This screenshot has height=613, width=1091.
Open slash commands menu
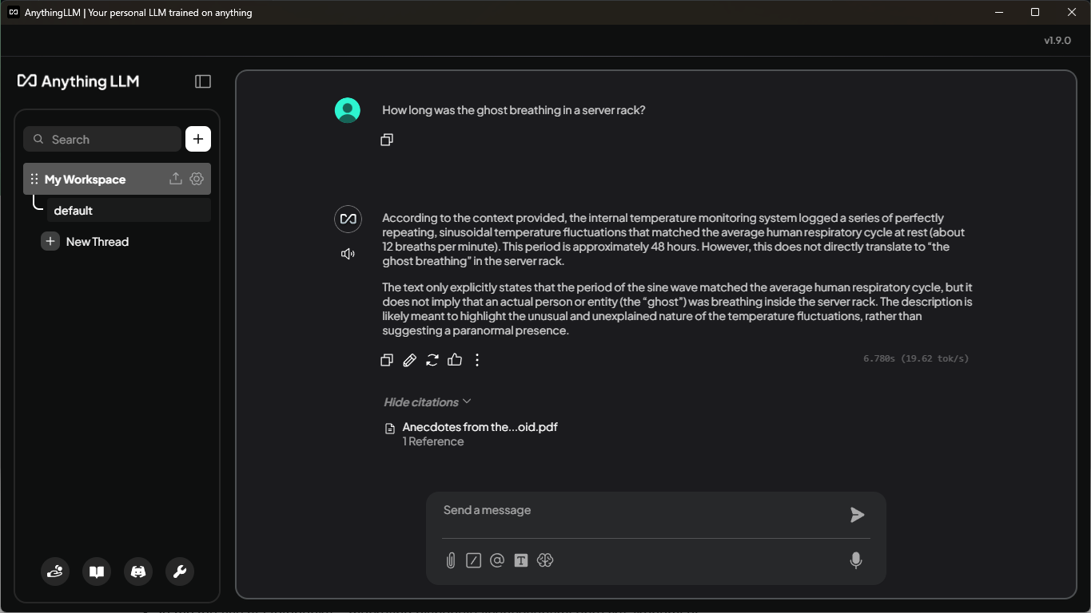coord(474,560)
